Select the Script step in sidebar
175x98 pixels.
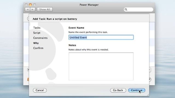pos(37,33)
